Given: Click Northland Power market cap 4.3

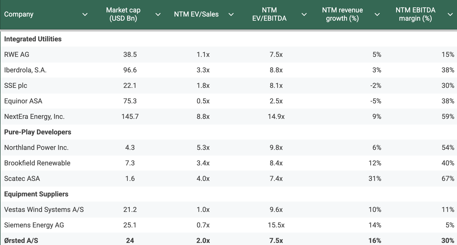Looking at the screenshot, I should (130, 148).
